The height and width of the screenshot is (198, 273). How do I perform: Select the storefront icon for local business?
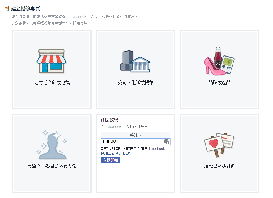51,61
